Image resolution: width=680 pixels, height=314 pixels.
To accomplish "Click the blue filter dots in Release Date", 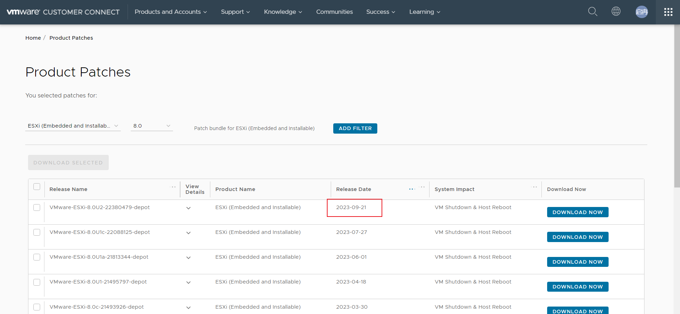I will point(412,189).
